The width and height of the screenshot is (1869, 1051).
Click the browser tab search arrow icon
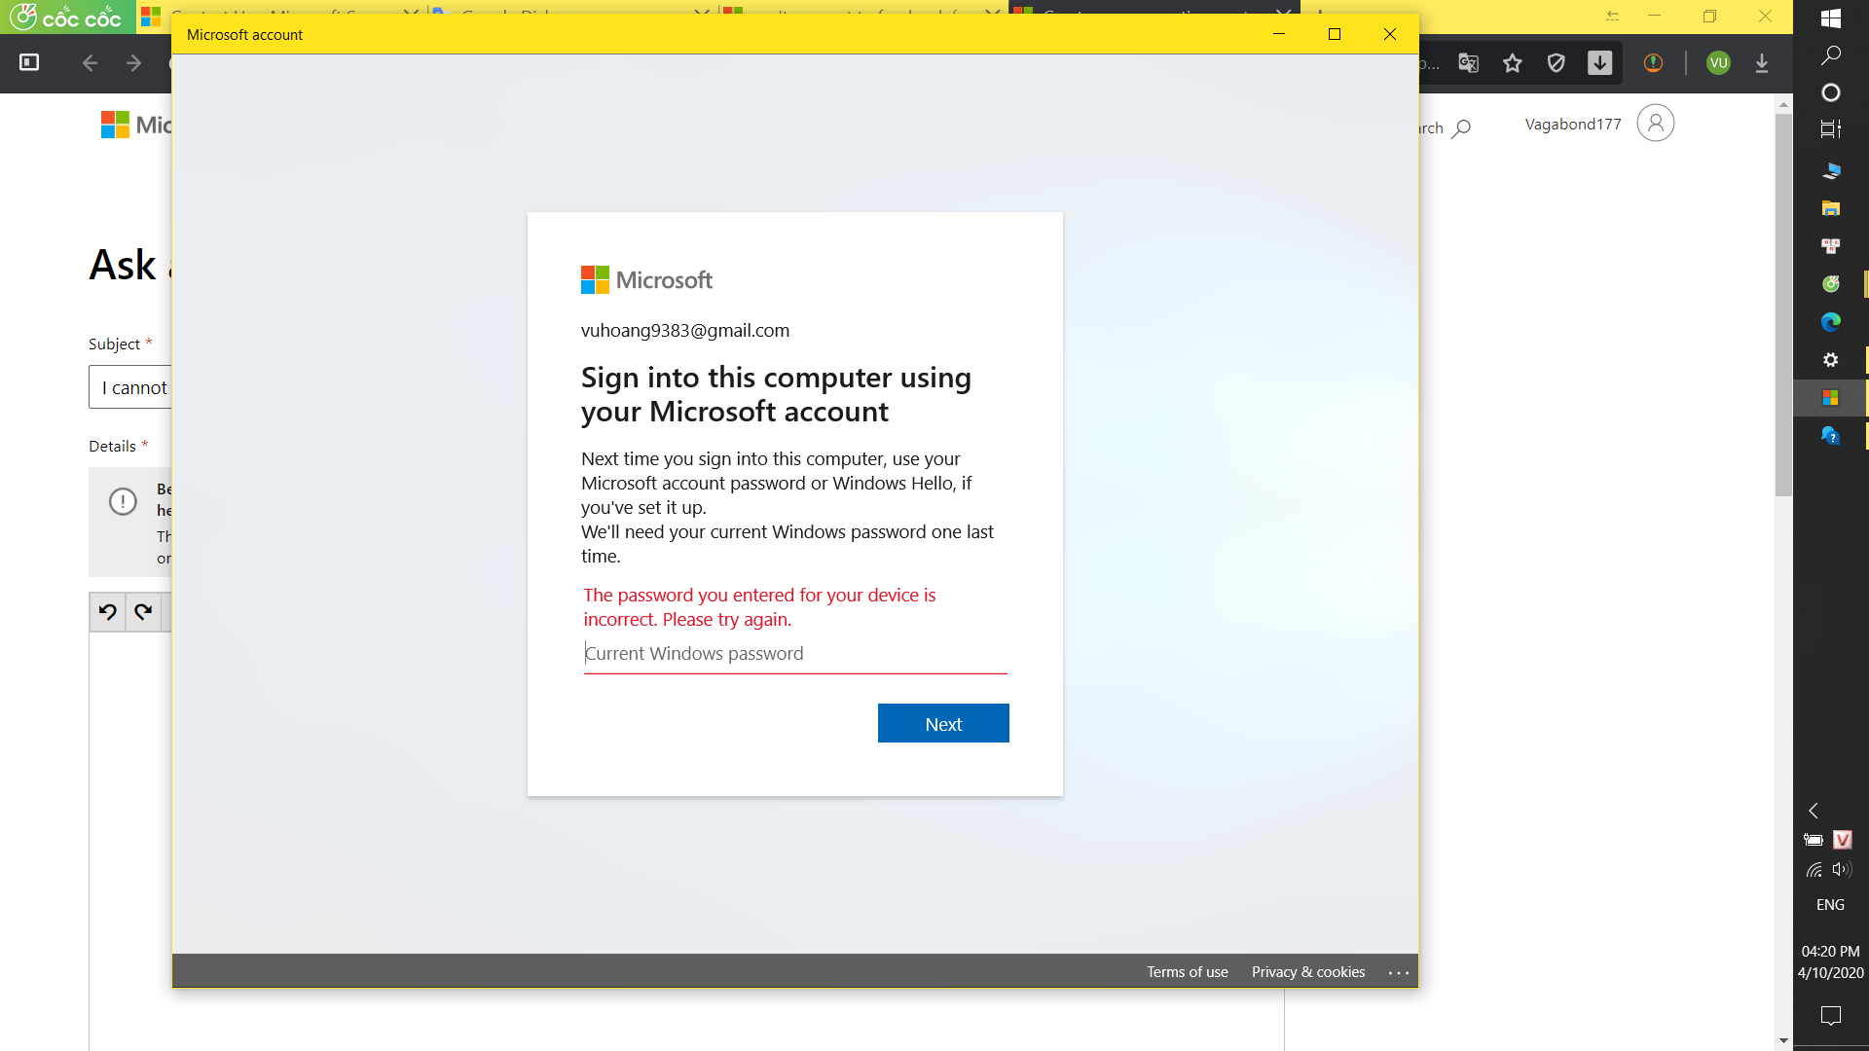click(1612, 17)
